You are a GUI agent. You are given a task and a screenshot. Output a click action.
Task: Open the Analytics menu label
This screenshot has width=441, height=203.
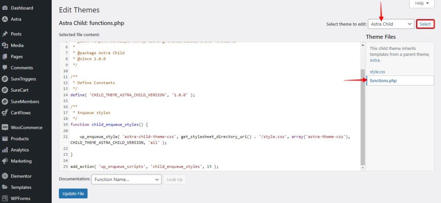pos(20,150)
